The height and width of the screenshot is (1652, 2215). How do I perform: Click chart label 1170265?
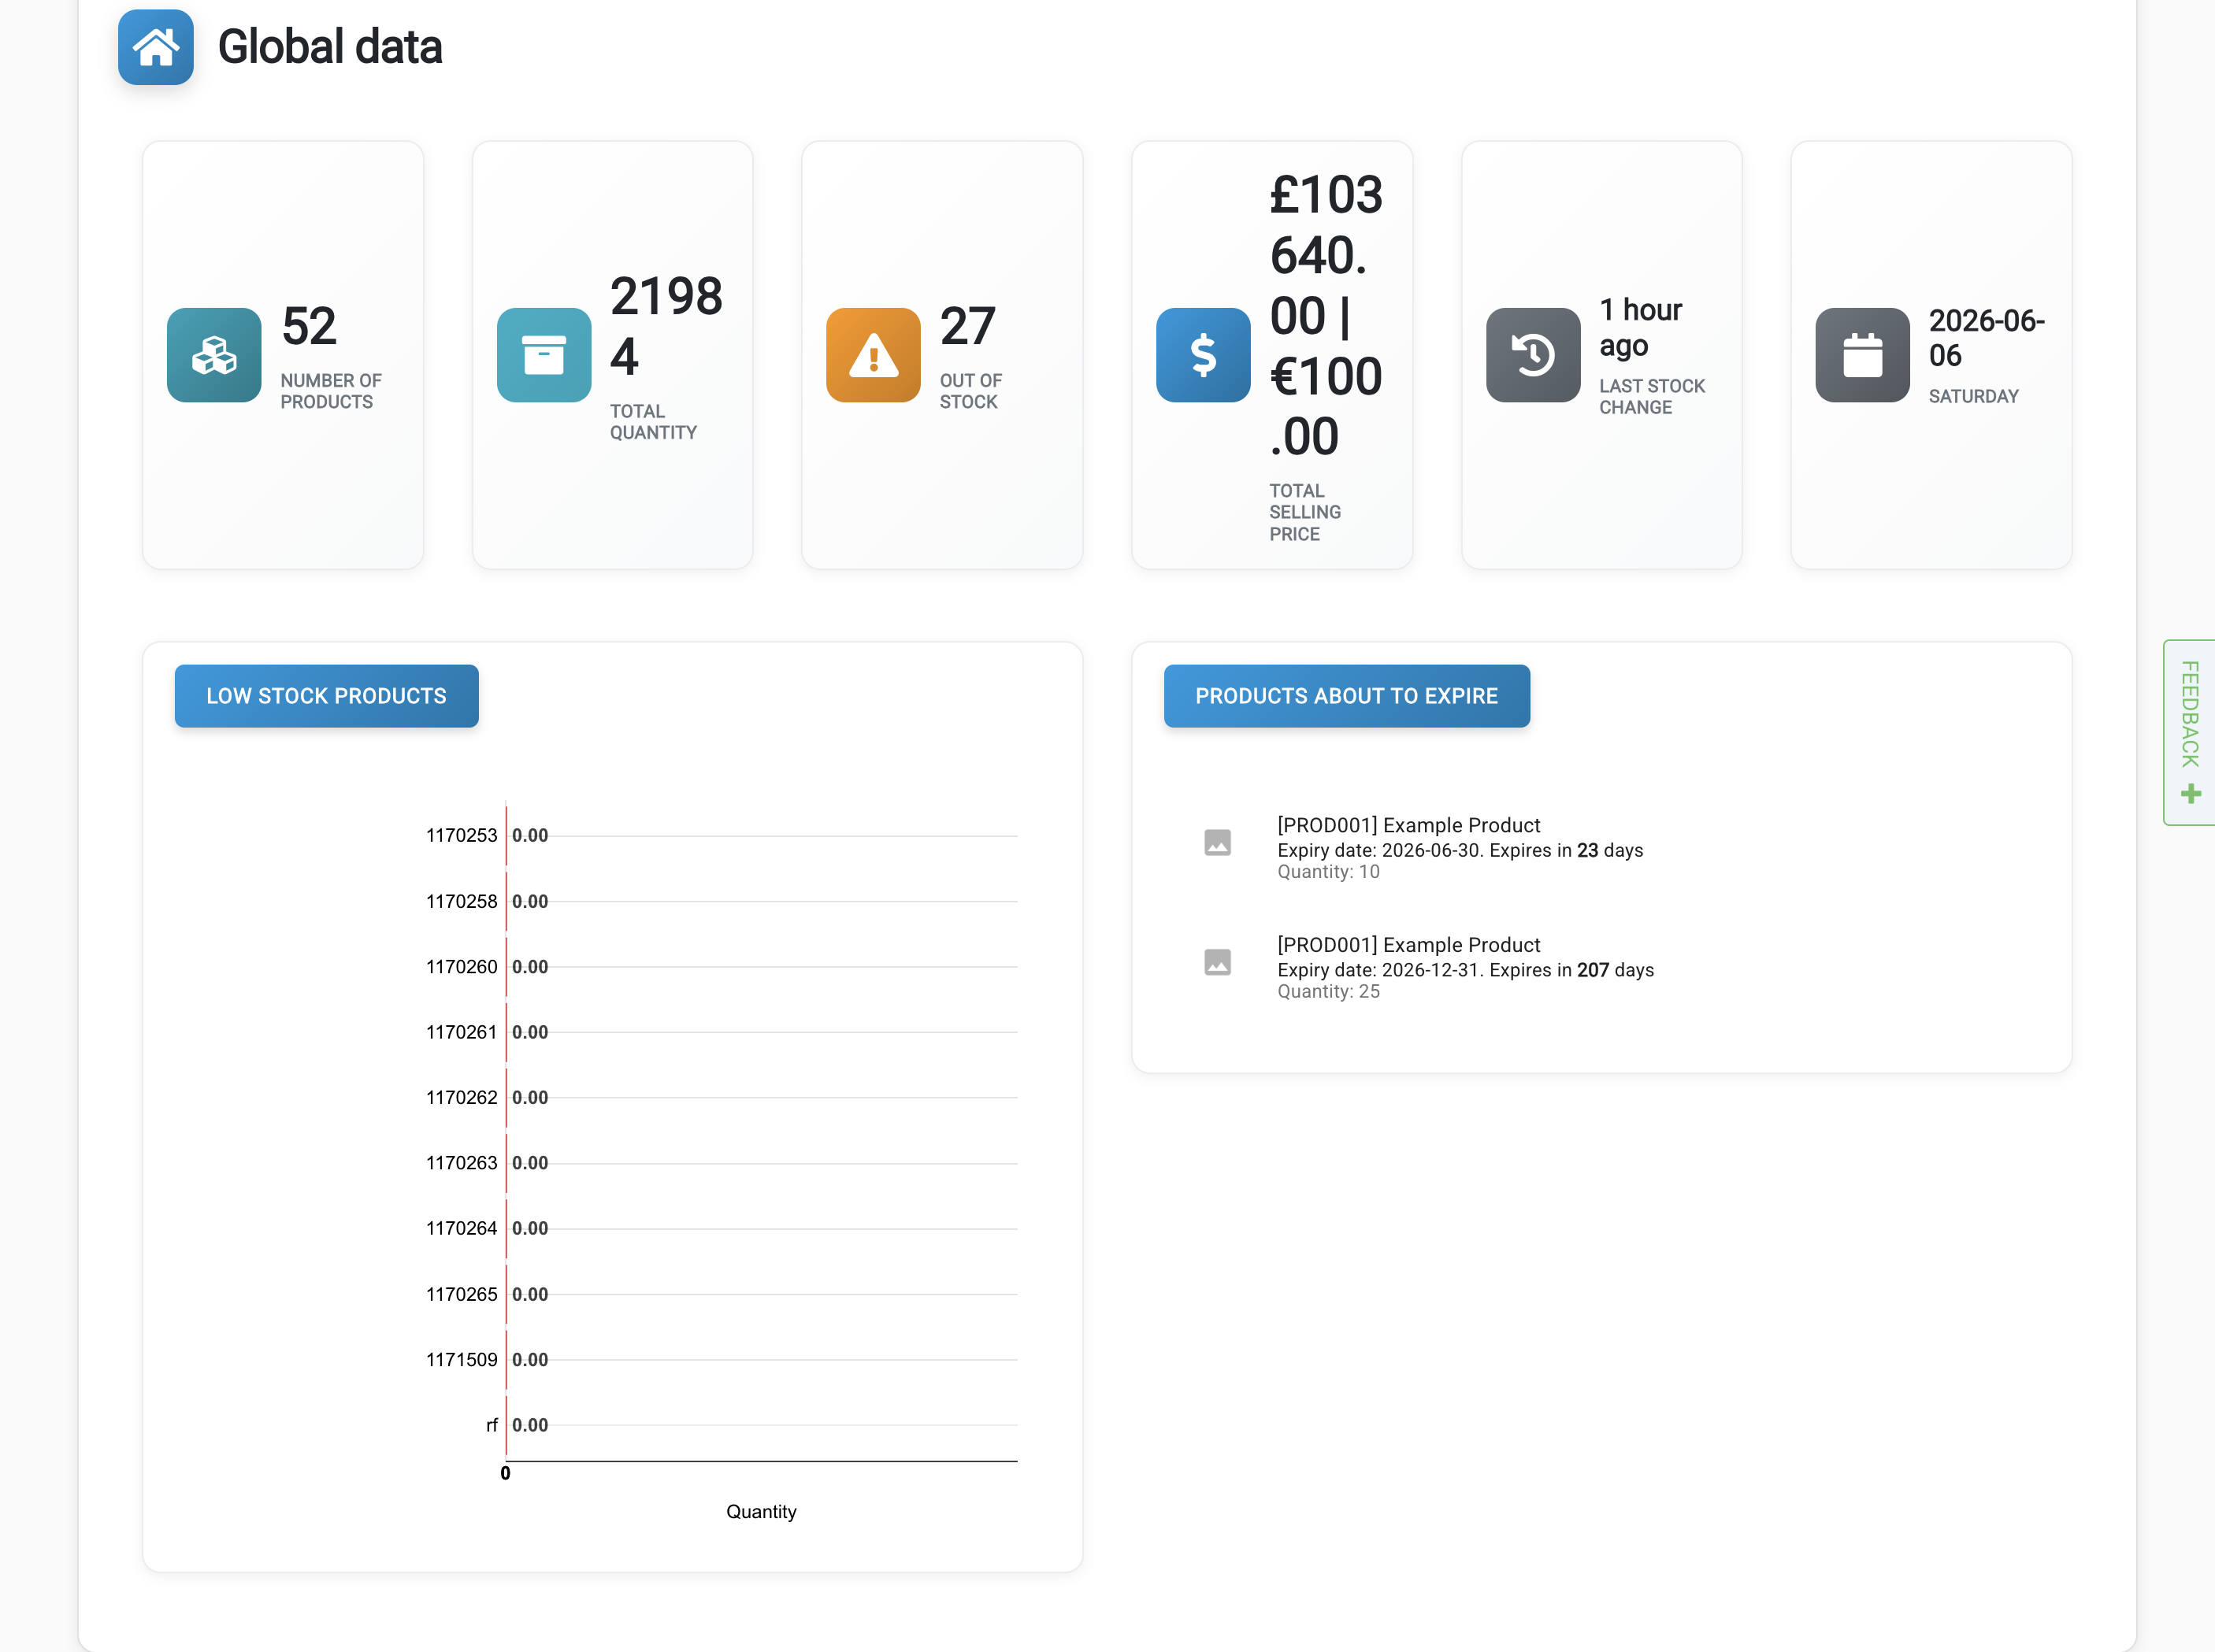[x=462, y=1294]
